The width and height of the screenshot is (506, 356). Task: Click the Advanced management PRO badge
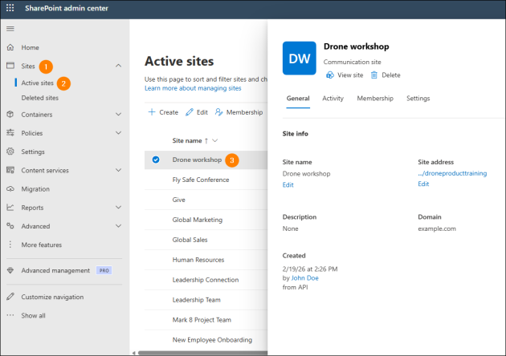[104, 270]
